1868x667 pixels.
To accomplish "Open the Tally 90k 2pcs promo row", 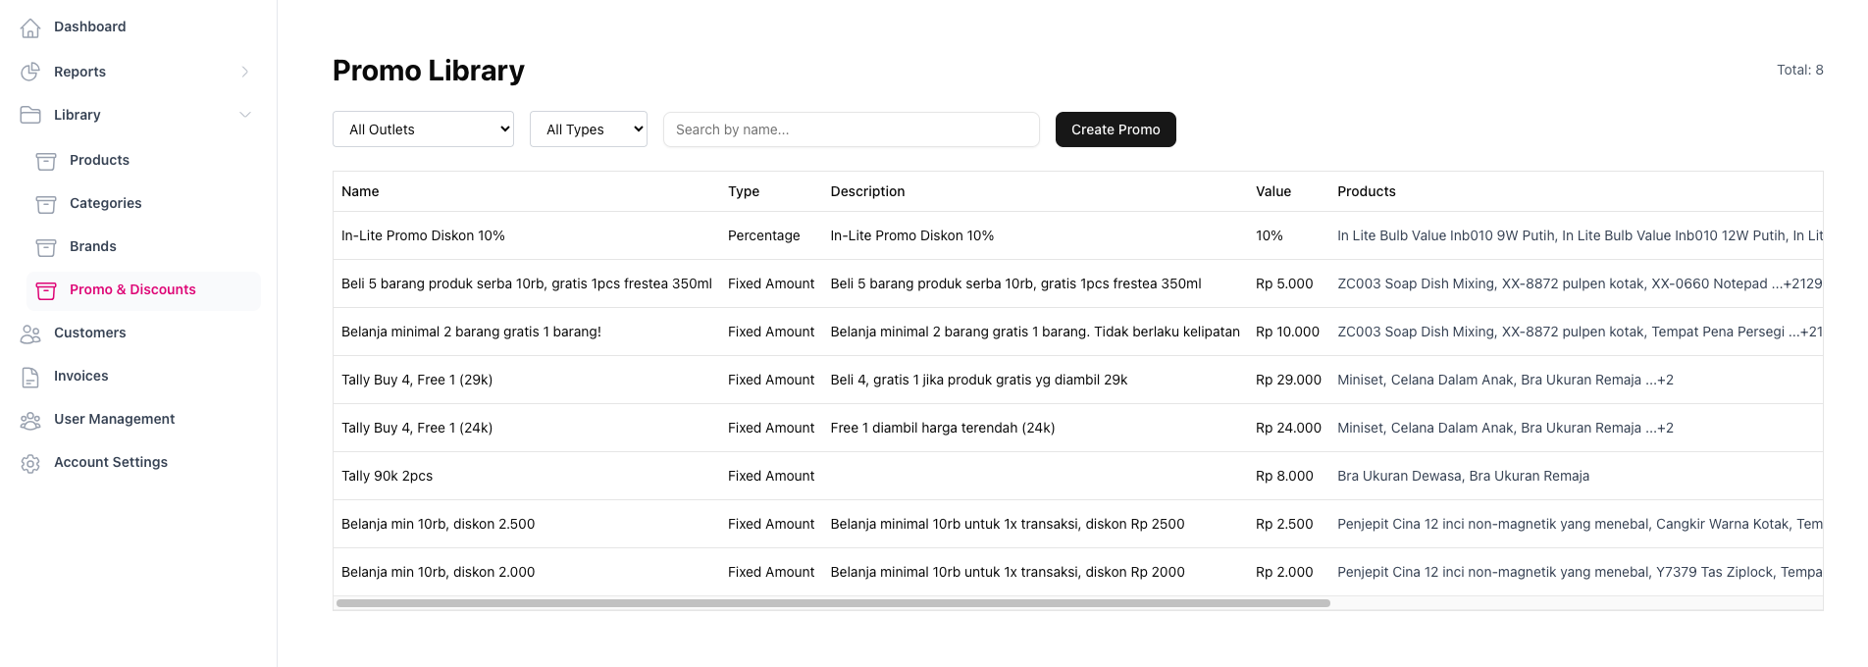I will 388,476.
